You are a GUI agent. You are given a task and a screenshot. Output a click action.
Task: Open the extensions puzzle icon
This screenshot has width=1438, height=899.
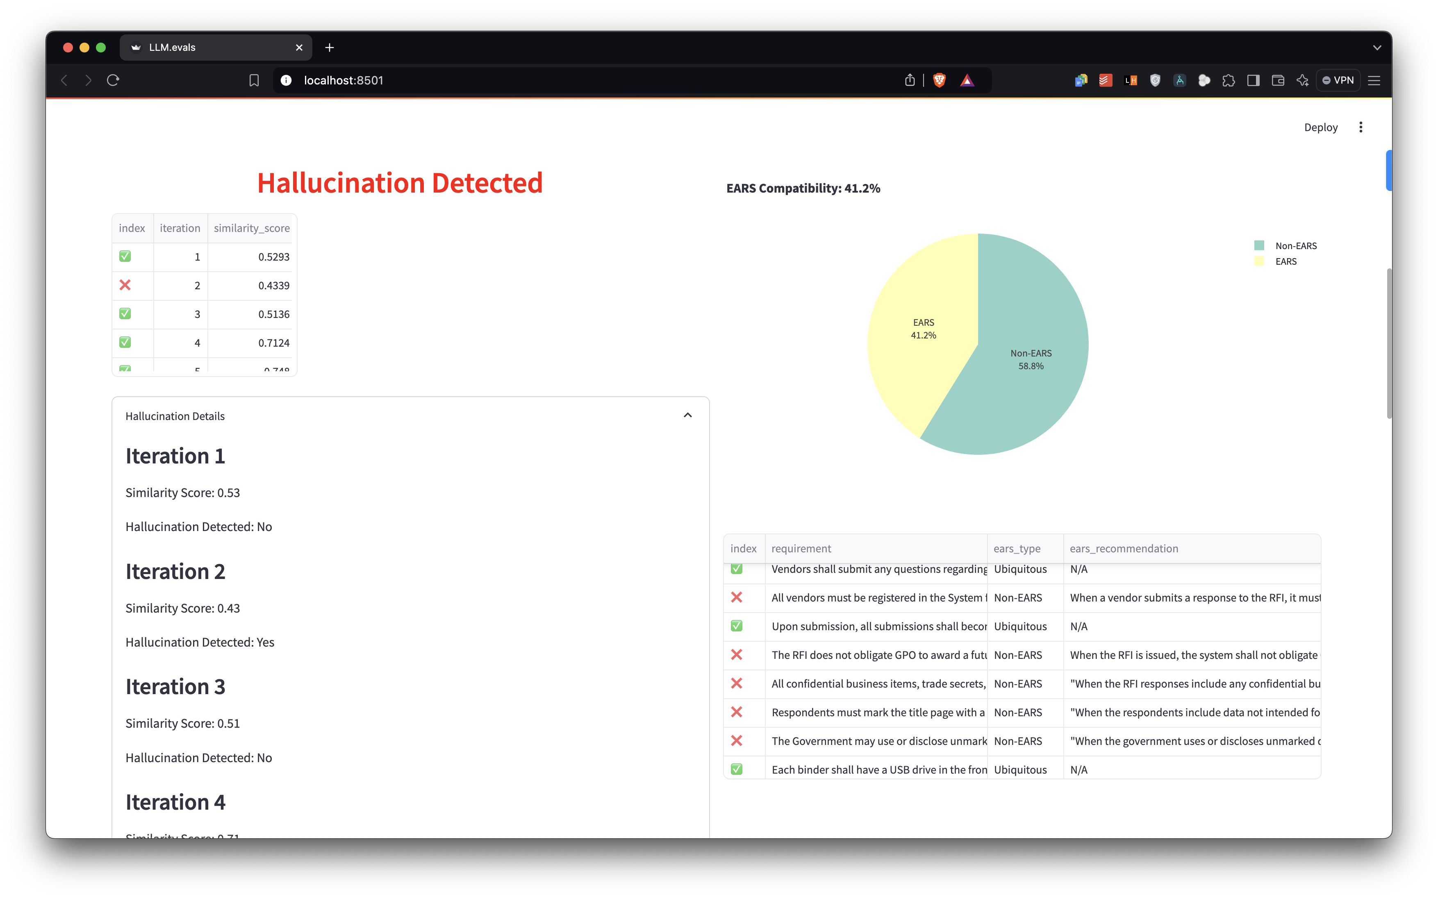point(1229,80)
